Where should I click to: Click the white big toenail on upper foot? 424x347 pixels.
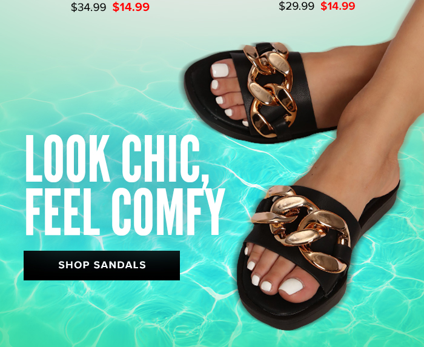click(220, 70)
